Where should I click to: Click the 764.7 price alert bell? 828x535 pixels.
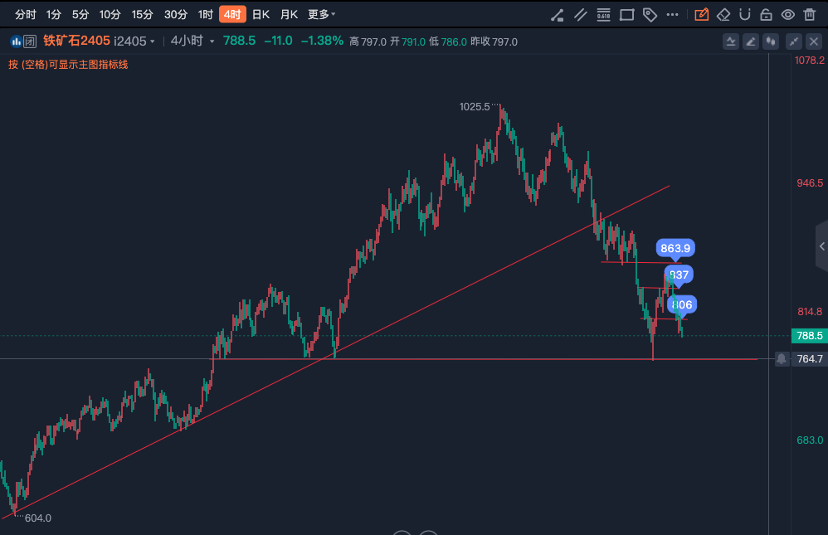point(782,358)
